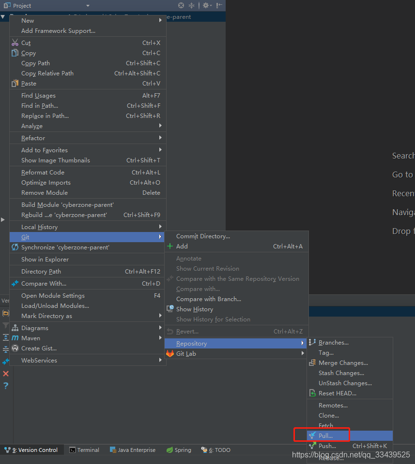Collapse the project root tree arrow
Image resolution: width=415 pixels, height=464 pixels.
[3, 17]
